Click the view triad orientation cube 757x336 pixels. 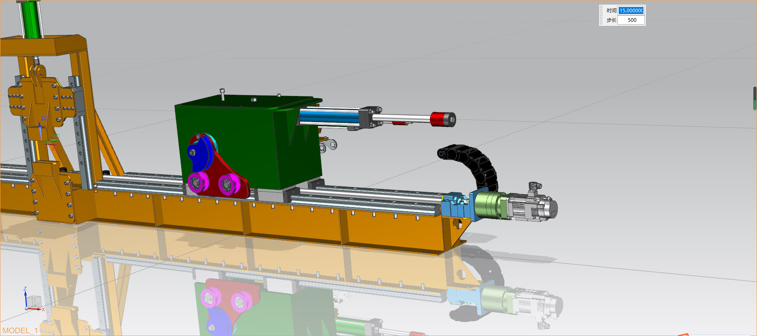(x=33, y=301)
